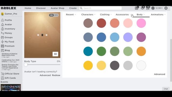Choose the hot pink skin color swatch
The height and width of the screenshot is (97, 172).
coord(141,23)
